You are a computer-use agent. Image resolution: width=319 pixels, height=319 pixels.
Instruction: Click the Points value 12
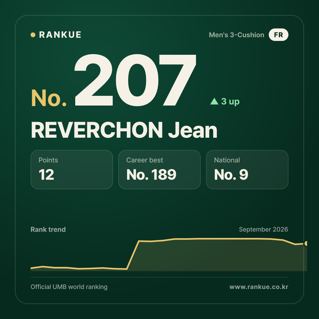[x=46, y=175]
